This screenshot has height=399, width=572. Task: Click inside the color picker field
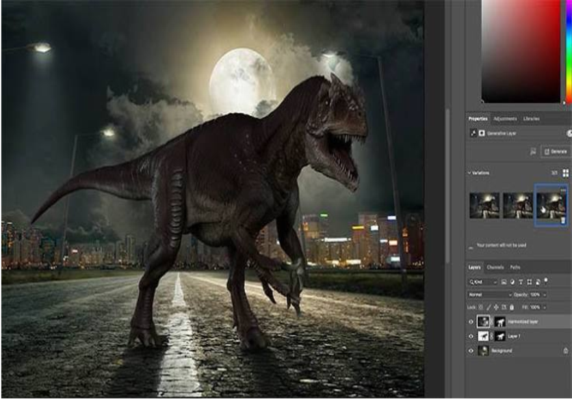(x=521, y=51)
